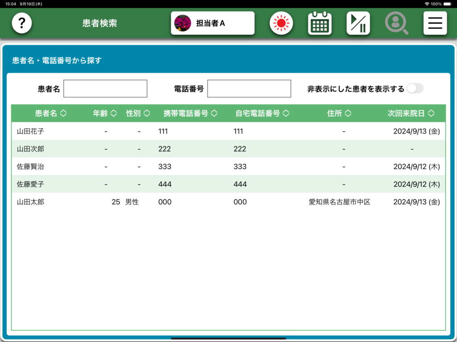Open the hamburger menu

pos(435,23)
